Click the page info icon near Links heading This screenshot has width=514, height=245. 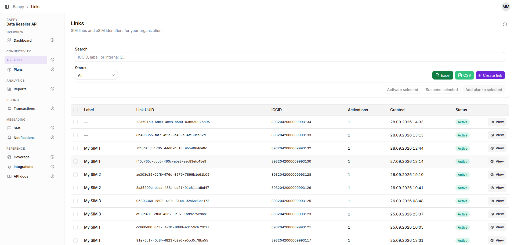(505, 24)
